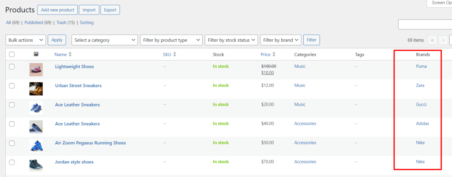Open the Jordan style shoes thumbnail
The height and width of the screenshot is (177, 452).
36,165
